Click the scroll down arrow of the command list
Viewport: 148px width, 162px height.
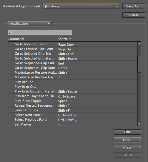tap(139, 124)
